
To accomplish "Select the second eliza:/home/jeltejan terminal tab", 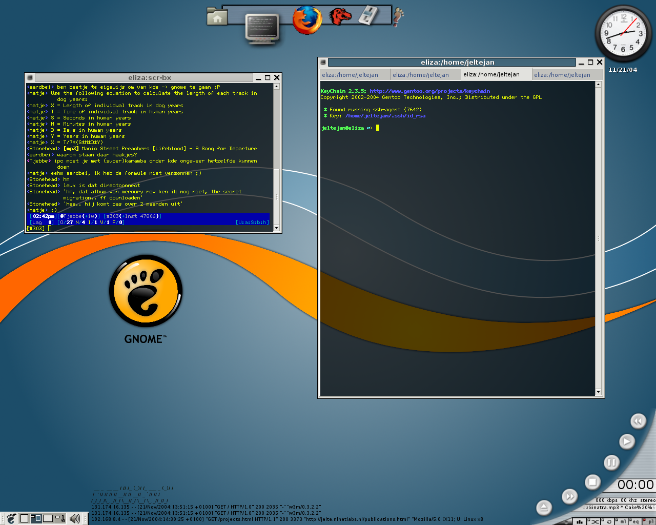I will pos(425,74).
